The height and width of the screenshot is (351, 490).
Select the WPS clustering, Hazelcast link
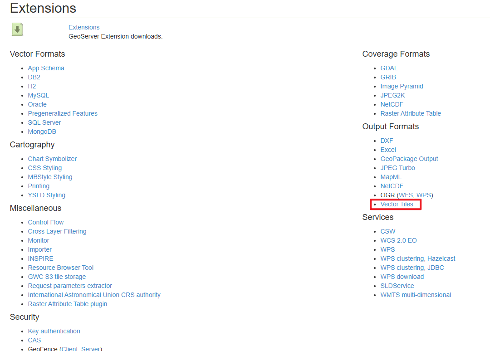417,258
